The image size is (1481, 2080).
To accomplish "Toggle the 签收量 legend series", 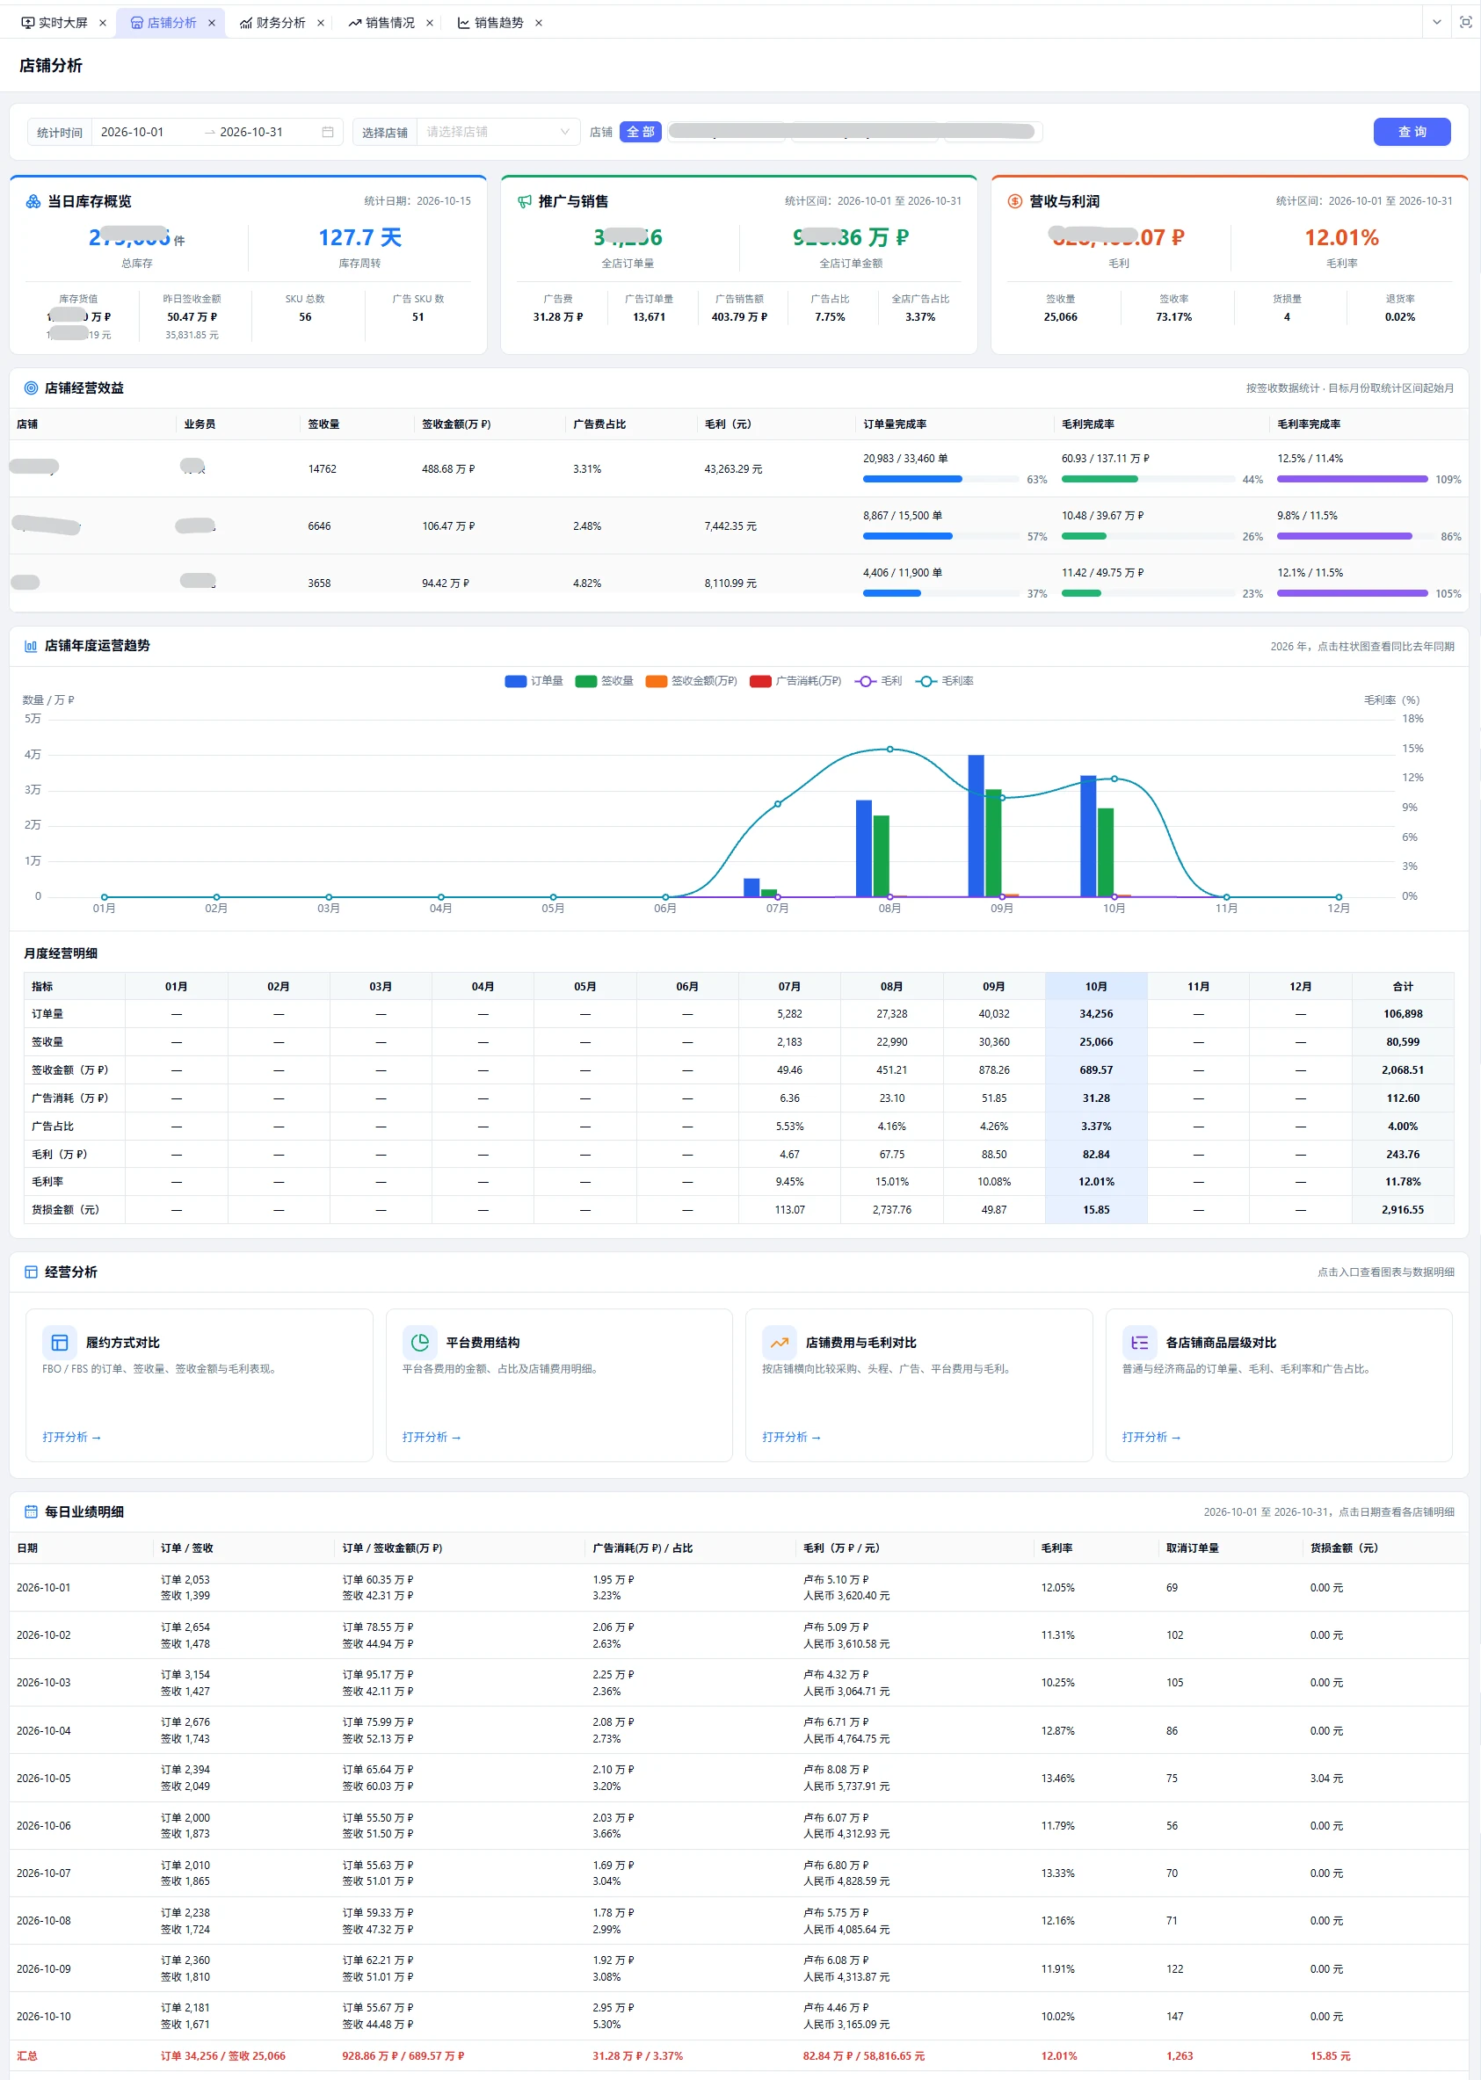I will click(604, 681).
